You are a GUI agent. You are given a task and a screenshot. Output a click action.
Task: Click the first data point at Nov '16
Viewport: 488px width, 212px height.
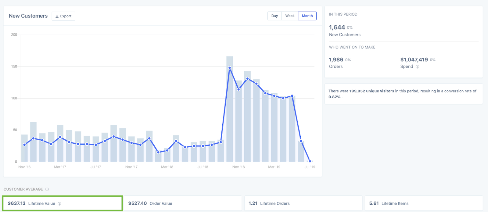point(24,145)
